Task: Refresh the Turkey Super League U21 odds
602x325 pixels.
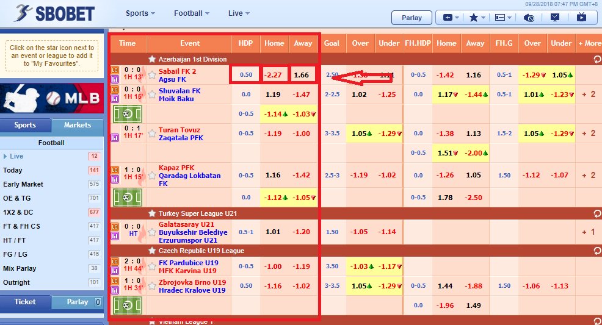Action: coord(597,213)
